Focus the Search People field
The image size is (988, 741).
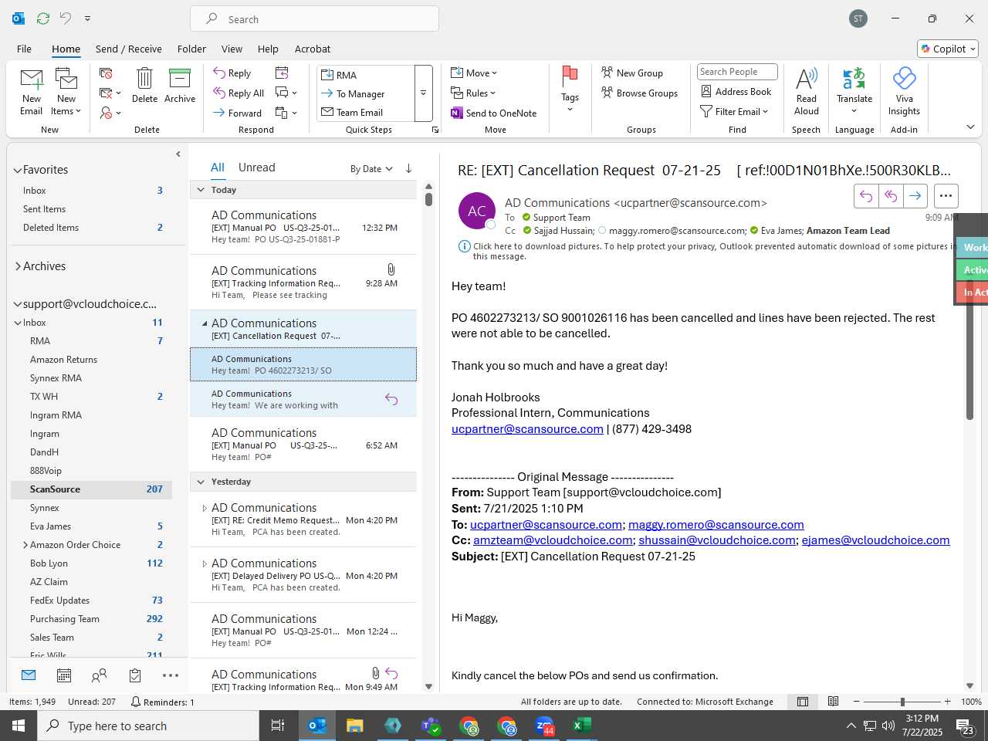click(737, 72)
